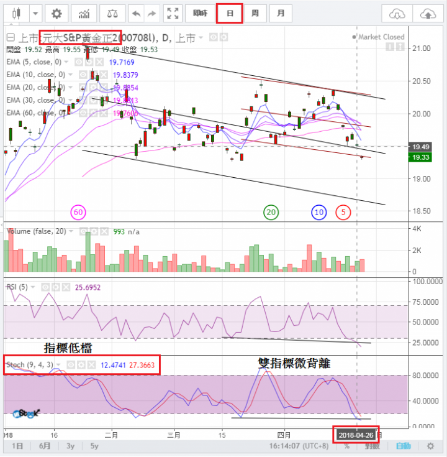The width and height of the screenshot is (447, 457).
Task: Open chart settings gear in top toolbar
Action: pos(56,14)
